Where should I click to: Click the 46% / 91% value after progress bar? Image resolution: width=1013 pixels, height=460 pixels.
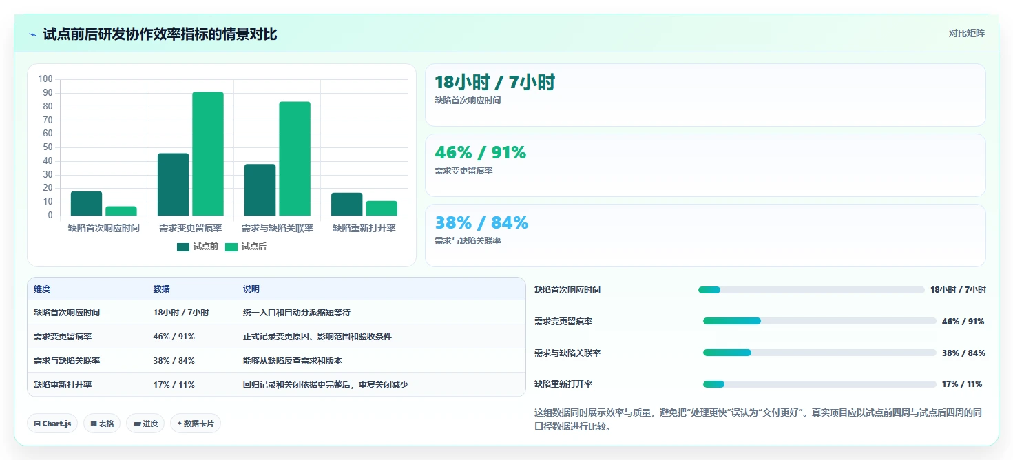pos(963,322)
